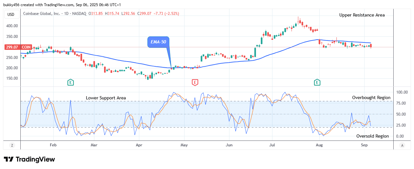This screenshot has width=414, height=169.
Task: Click the USD currency label
Action: click(x=12, y=14)
